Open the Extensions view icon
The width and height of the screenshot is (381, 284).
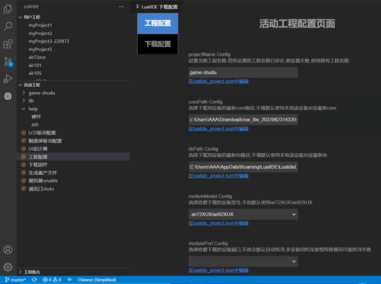click(8, 44)
